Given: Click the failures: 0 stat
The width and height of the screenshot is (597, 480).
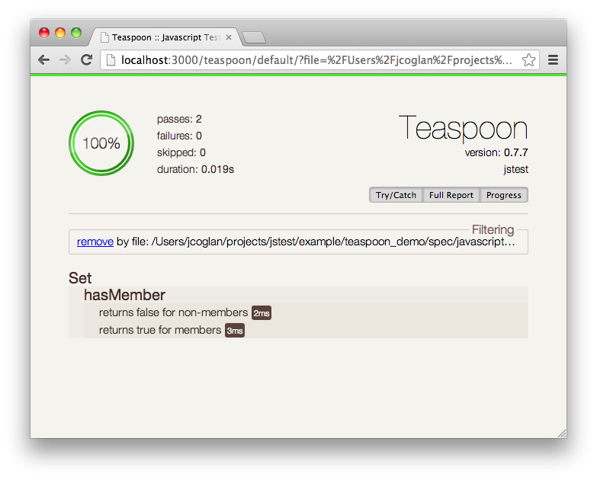Looking at the screenshot, I should (179, 136).
